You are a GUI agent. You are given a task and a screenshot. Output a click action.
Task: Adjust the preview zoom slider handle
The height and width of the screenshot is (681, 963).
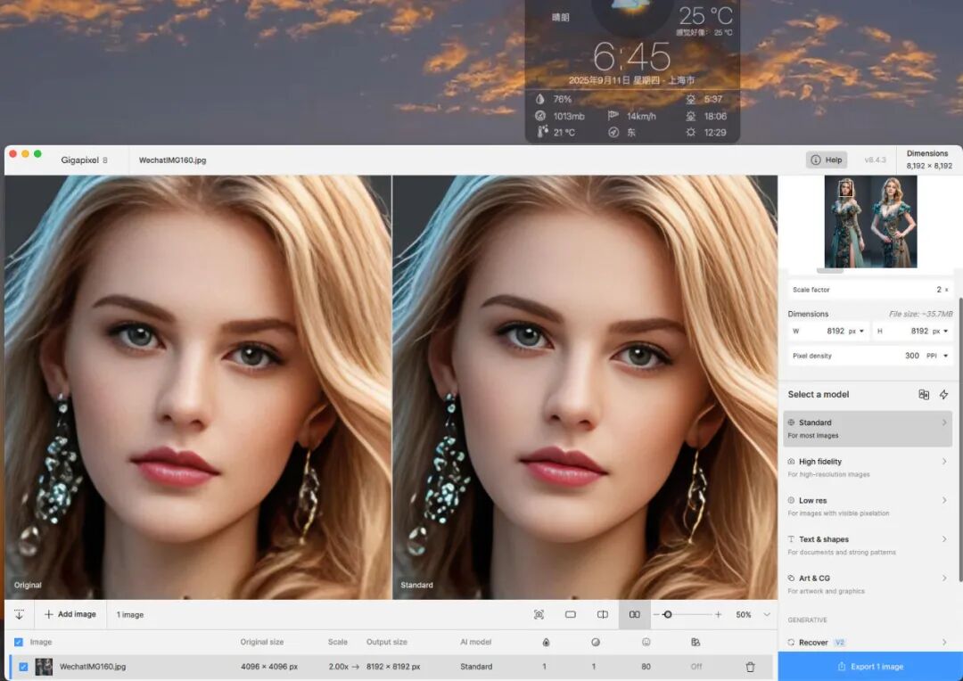point(668,615)
